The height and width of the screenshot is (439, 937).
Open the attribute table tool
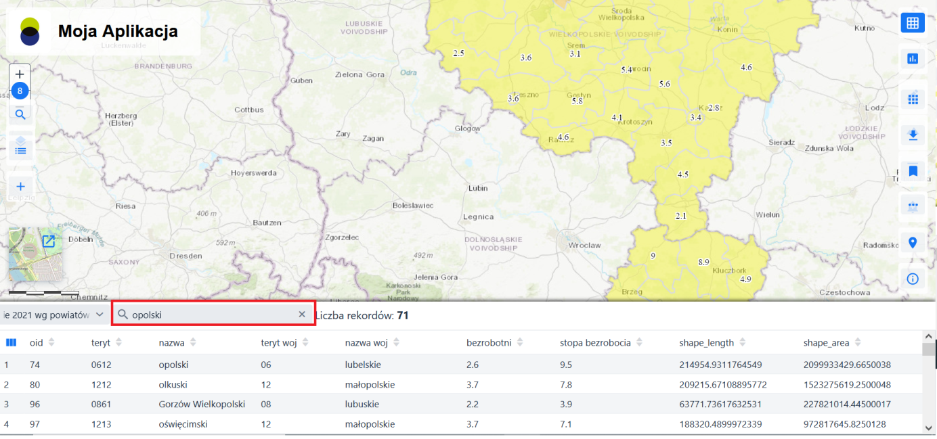[912, 23]
